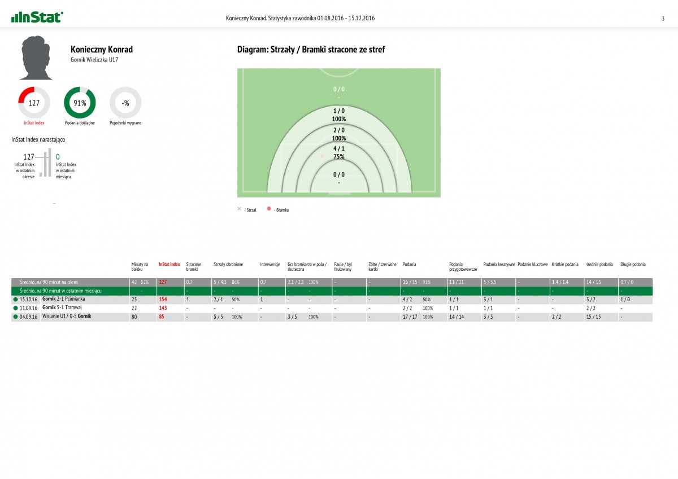Click the pink goal marker on the pitch

tap(322, 156)
